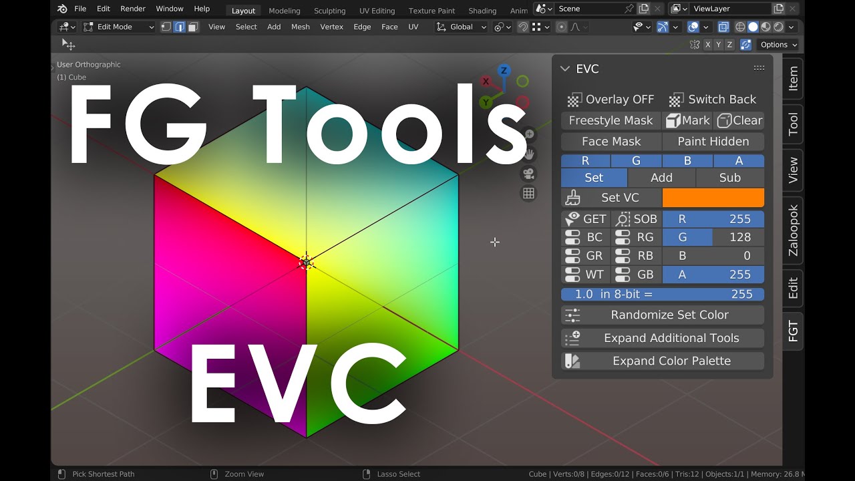
Task: Toggle the G channel button
Action: pos(636,160)
